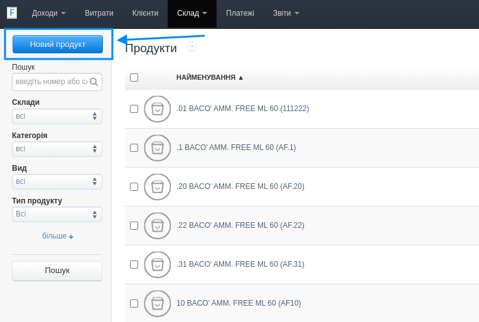Select checkbox for .1 BACO' AMM. FREE (AF.1)
Screen dimensions: 479x322
(x=134, y=148)
